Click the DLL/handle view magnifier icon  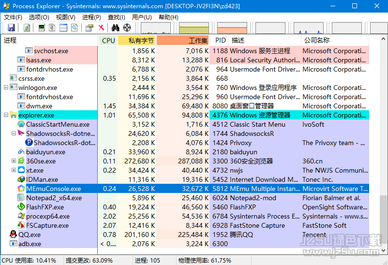74,28
